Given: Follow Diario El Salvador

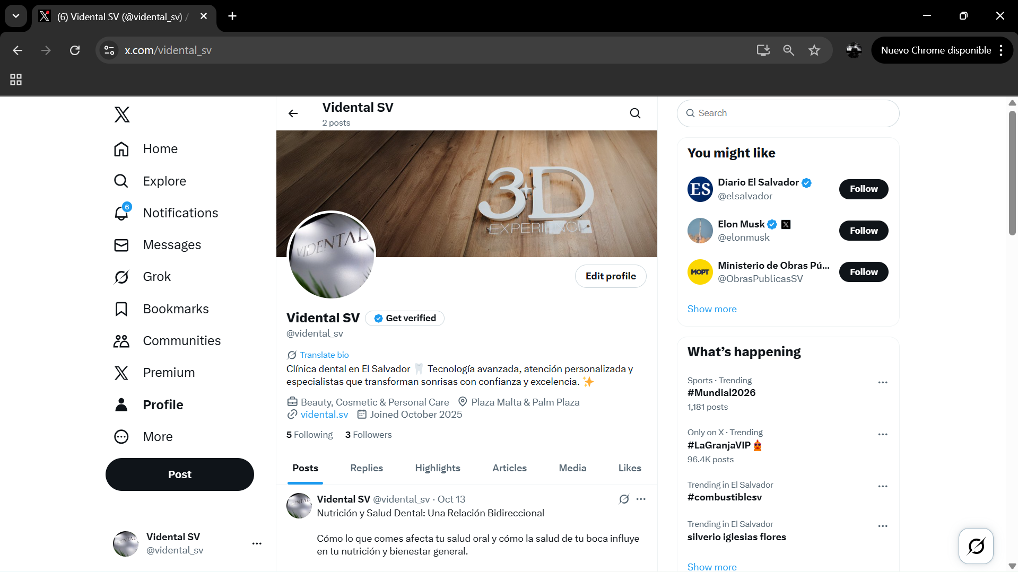Looking at the screenshot, I should (x=863, y=189).
